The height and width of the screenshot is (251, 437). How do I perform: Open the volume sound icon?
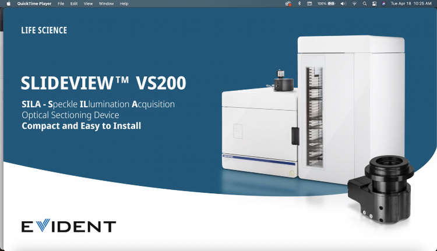coord(343,3)
